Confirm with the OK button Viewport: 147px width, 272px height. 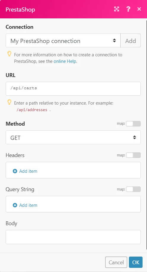[136, 262]
